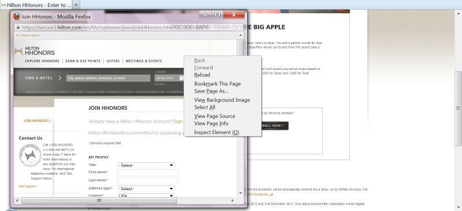Switch to the Hilton HHonors browser tab
462x211 pixels.
tap(36, 5)
